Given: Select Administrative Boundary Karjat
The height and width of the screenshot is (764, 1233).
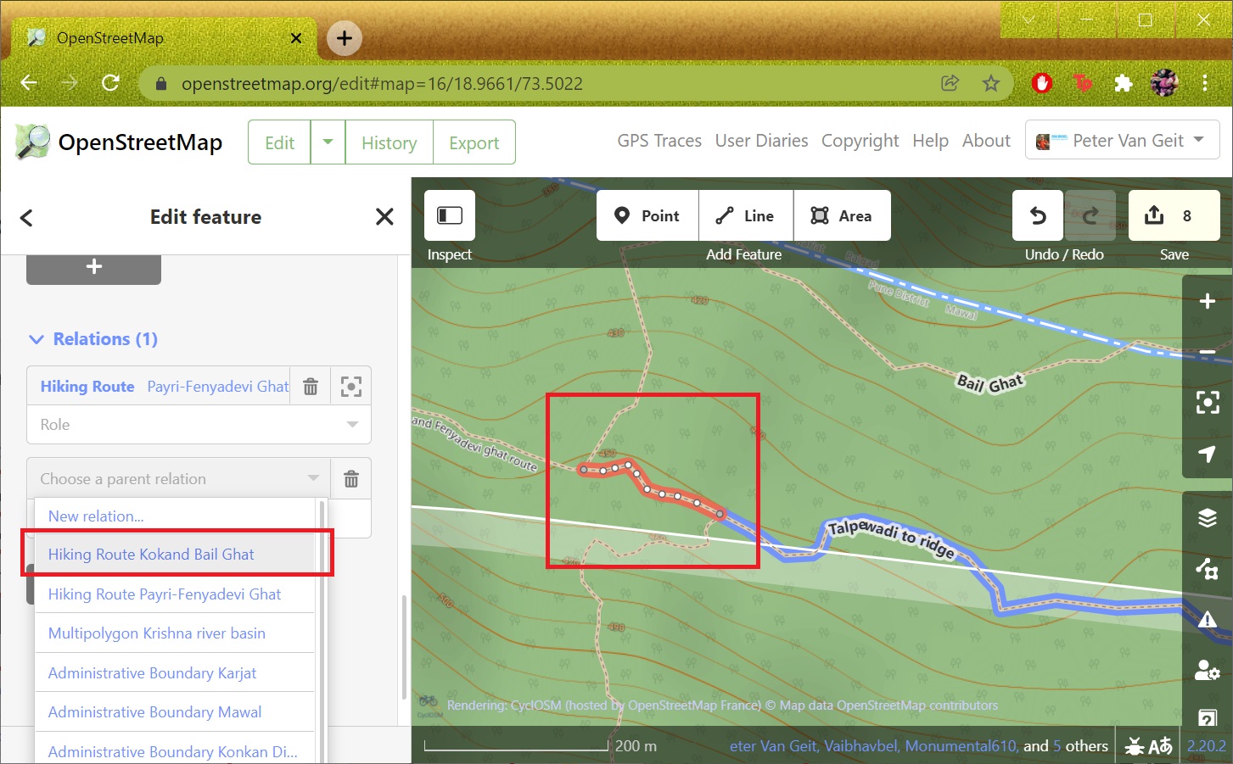Looking at the screenshot, I should click(175, 672).
